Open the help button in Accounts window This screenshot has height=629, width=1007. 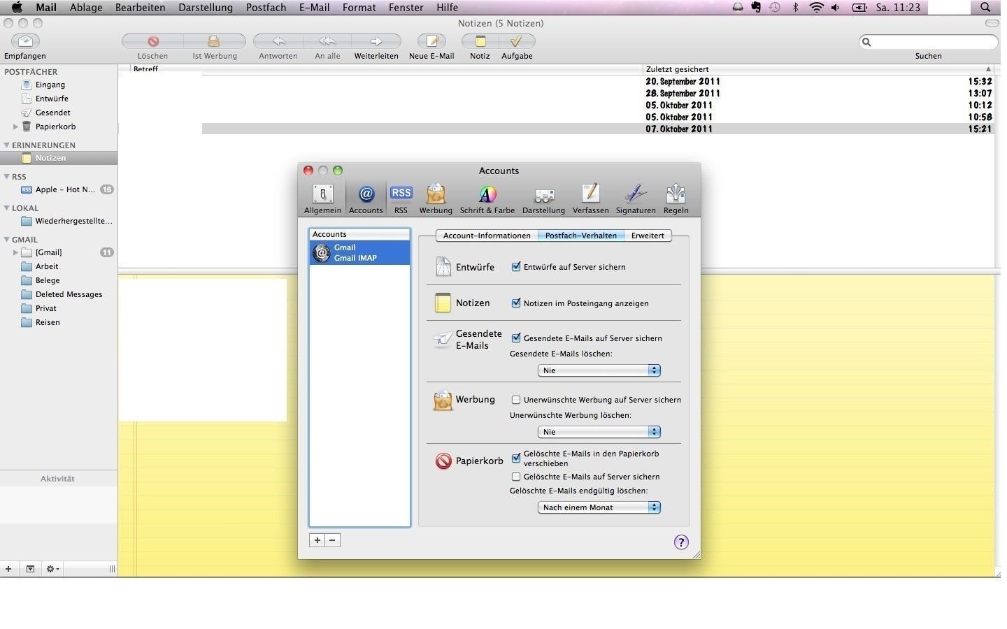click(681, 542)
